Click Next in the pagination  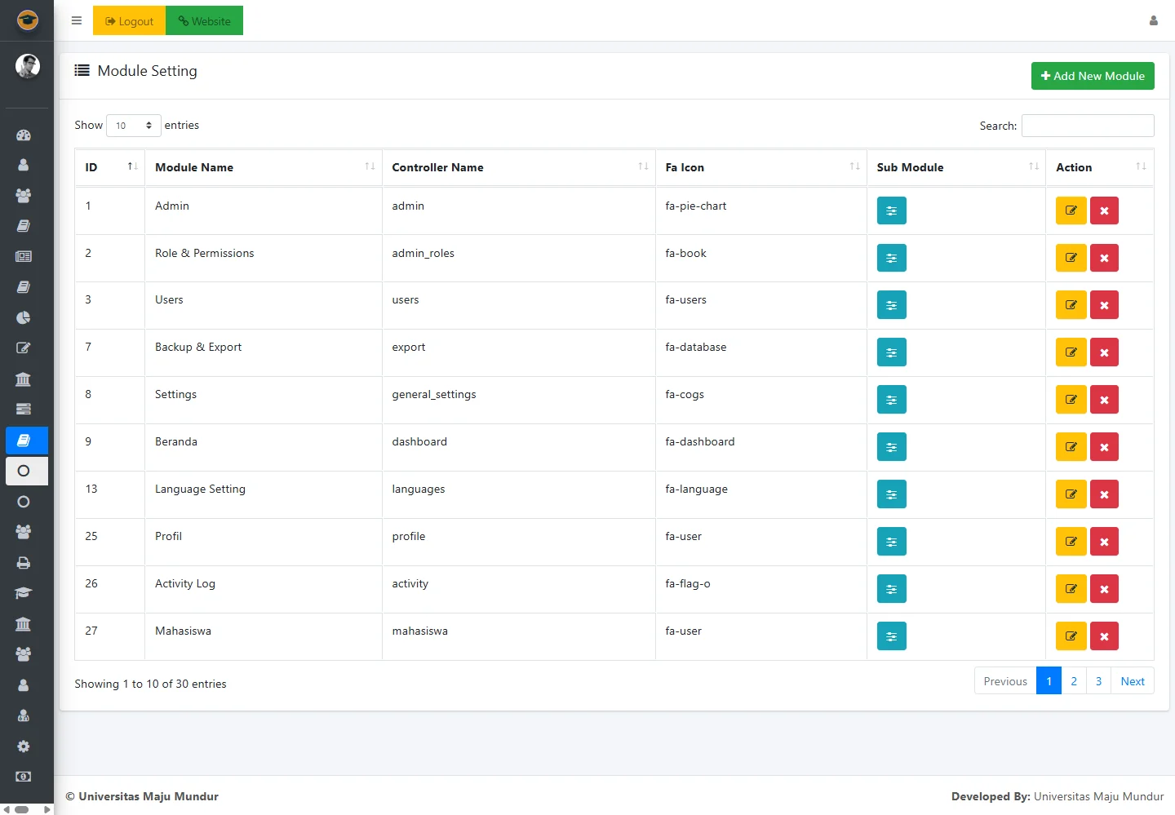pyautogui.click(x=1132, y=681)
